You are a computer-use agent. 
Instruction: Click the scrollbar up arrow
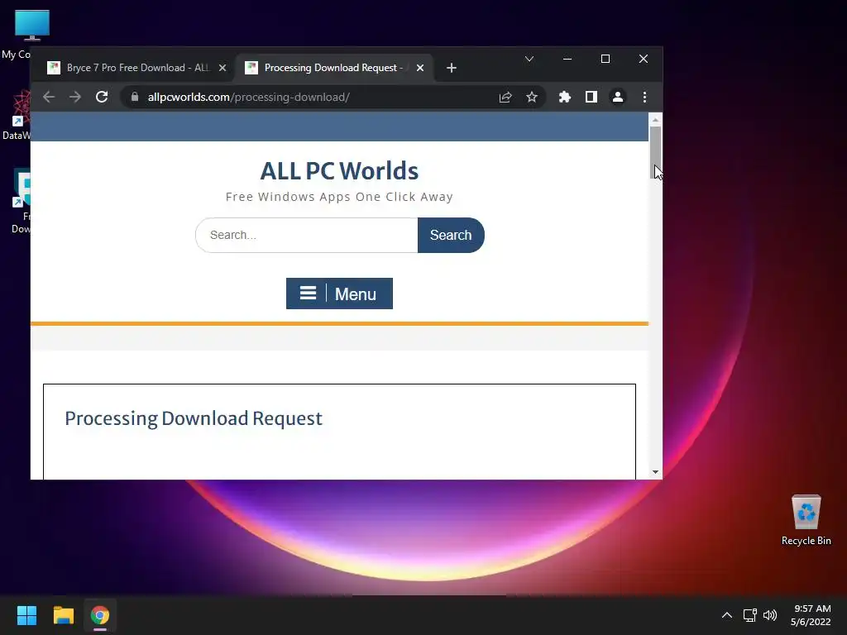pyautogui.click(x=655, y=119)
